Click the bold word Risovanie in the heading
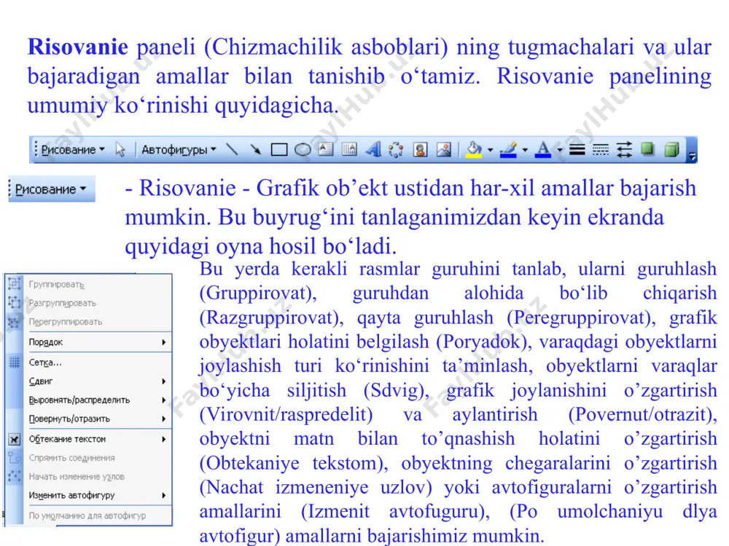 tap(78, 47)
